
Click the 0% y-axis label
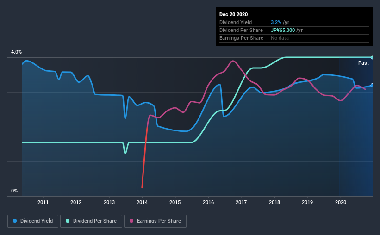tap(14, 191)
